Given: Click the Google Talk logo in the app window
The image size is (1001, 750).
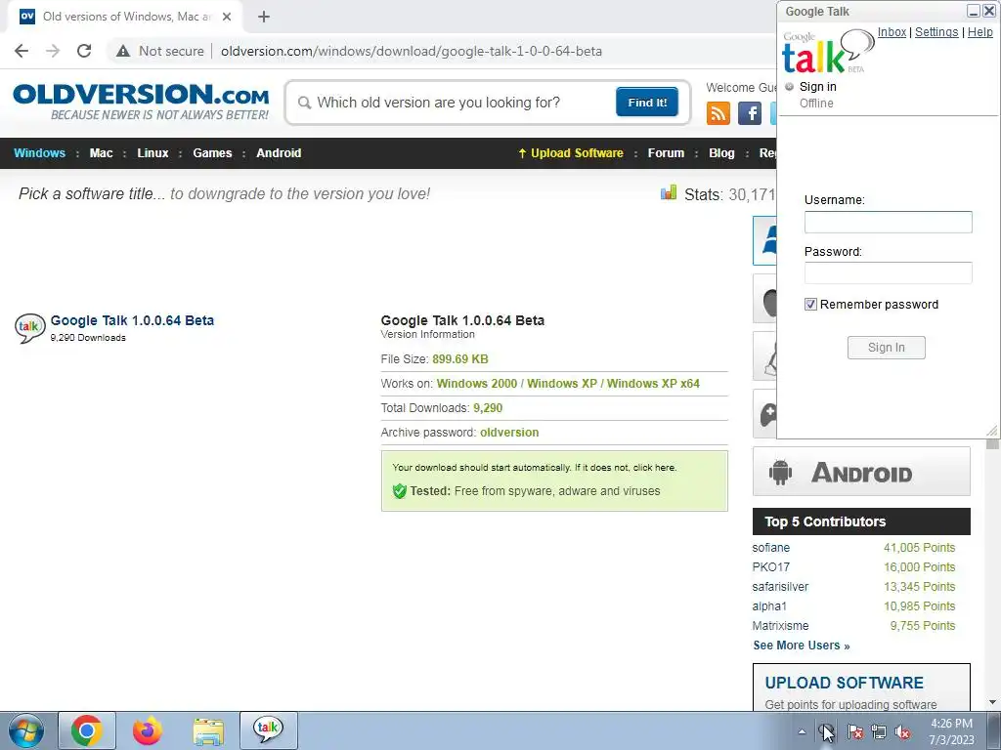Looking at the screenshot, I should 828,51.
